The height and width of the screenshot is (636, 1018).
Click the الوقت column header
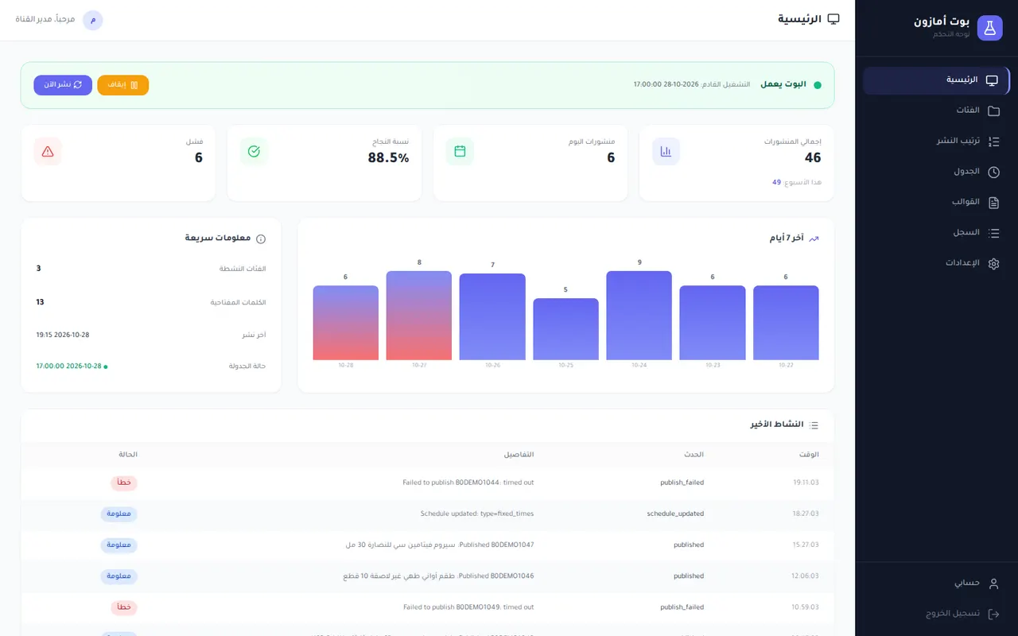(x=809, y=455)
